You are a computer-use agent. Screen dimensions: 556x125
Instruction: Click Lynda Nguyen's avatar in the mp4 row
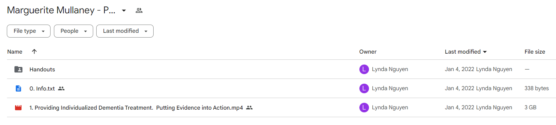[x=364, y=108]
